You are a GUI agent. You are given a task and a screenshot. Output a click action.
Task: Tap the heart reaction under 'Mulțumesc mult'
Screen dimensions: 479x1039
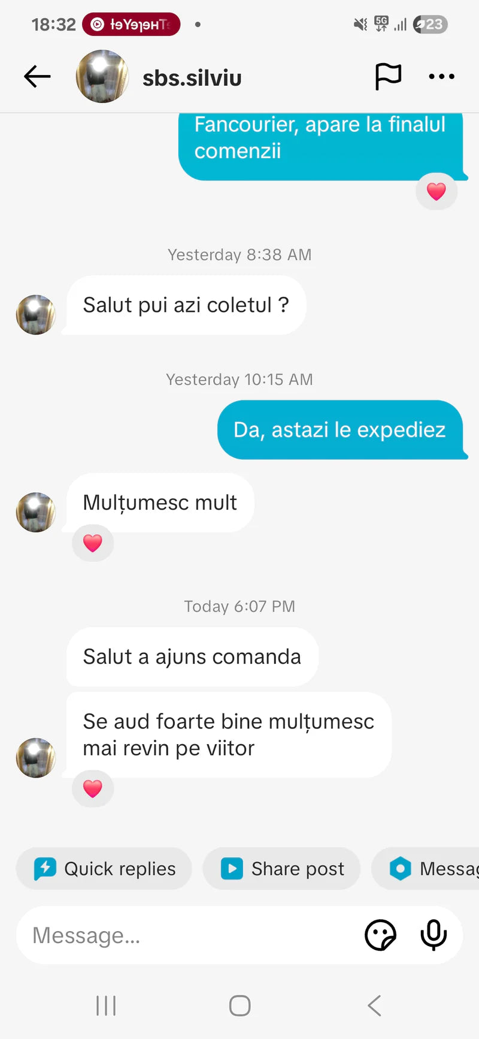[93, 543]
